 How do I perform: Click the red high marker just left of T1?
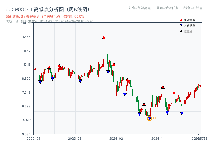coord(144,104)
